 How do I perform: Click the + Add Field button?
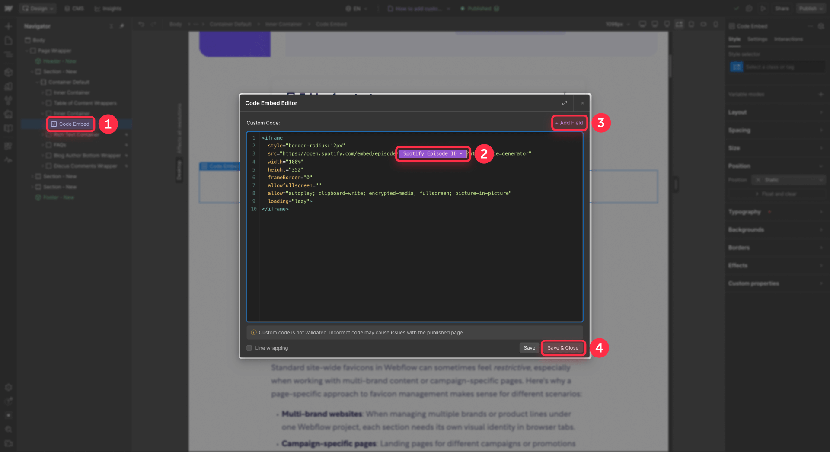point(569,123)
